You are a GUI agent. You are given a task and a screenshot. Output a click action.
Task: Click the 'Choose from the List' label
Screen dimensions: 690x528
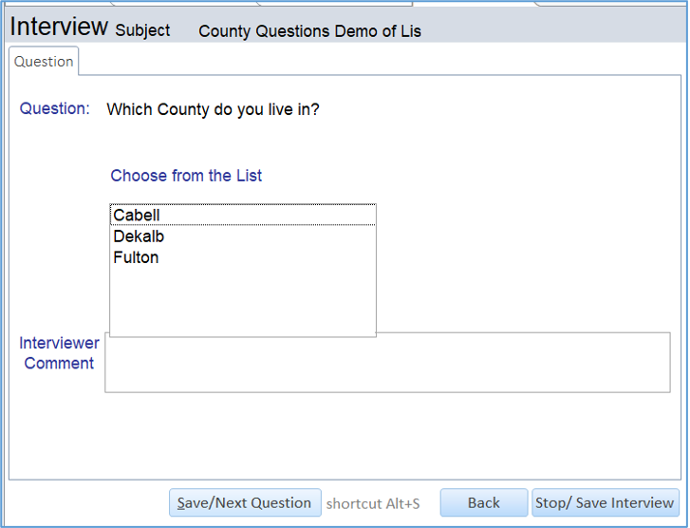pyautogui.click(x=186, y=176)
